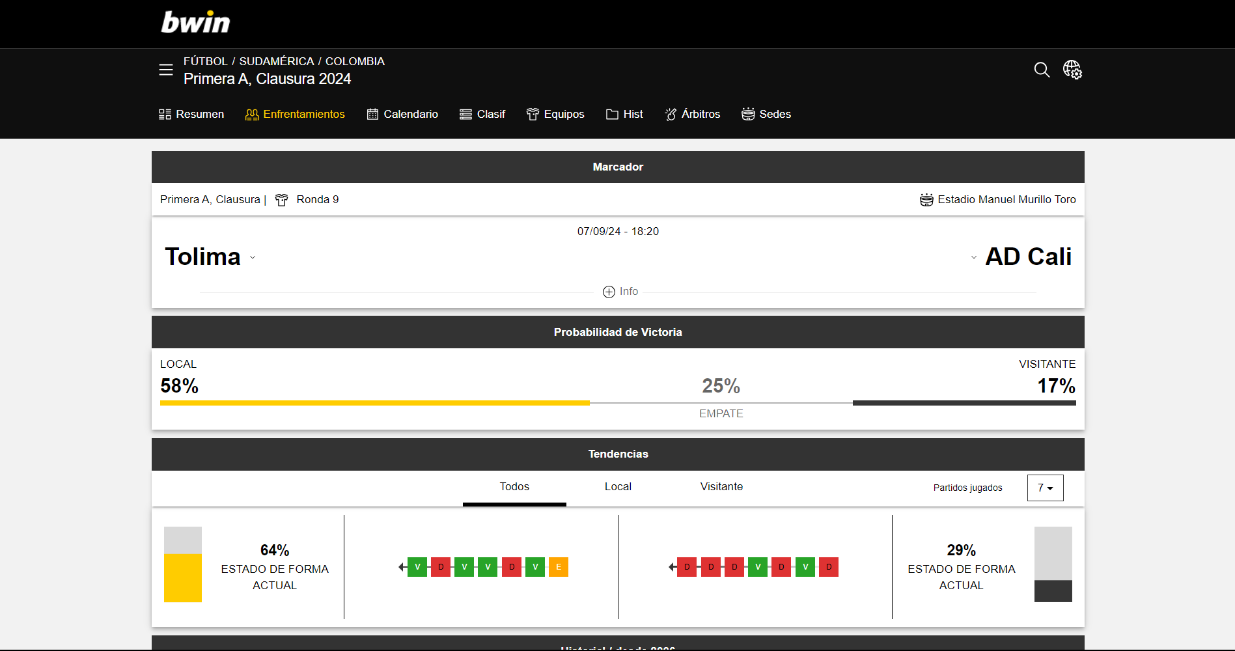1235x651 pixels.
Task: Click the Ronda 9 label
Action: (x=318, y=200)
